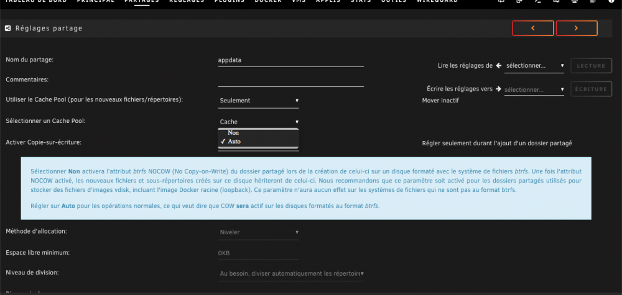Click the Sélectionner un Cache Pool: label
Image resolution: width=622 pixels, height=295 pixels.
click(x=45, y=120)
